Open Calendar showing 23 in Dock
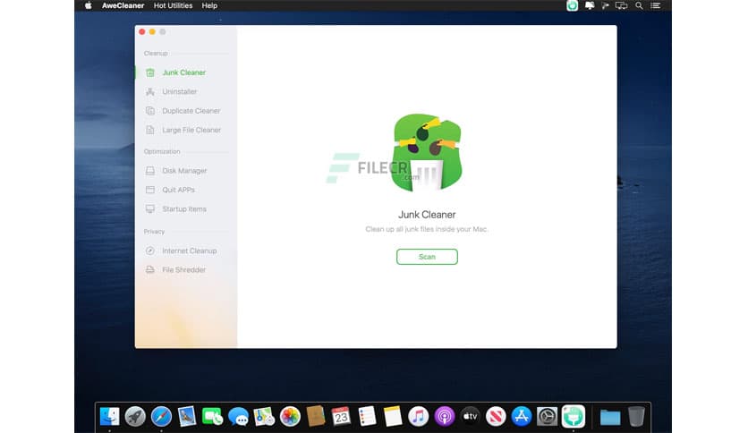Image resolution: width=748 pixels, height=433 pixels. pyautogui.click(x=341, y=416)
